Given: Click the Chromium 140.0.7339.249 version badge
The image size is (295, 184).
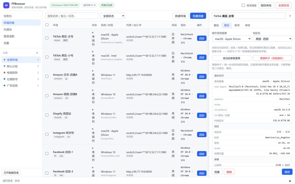Looking at the screenshot, I should [65, 5].
